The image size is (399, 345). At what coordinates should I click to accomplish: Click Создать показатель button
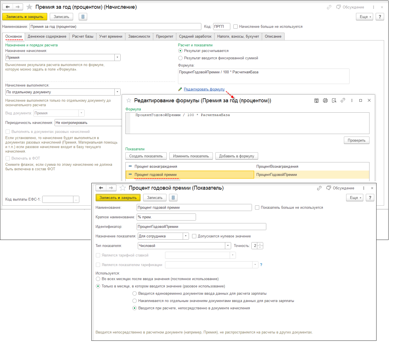[x=146, y=156]
